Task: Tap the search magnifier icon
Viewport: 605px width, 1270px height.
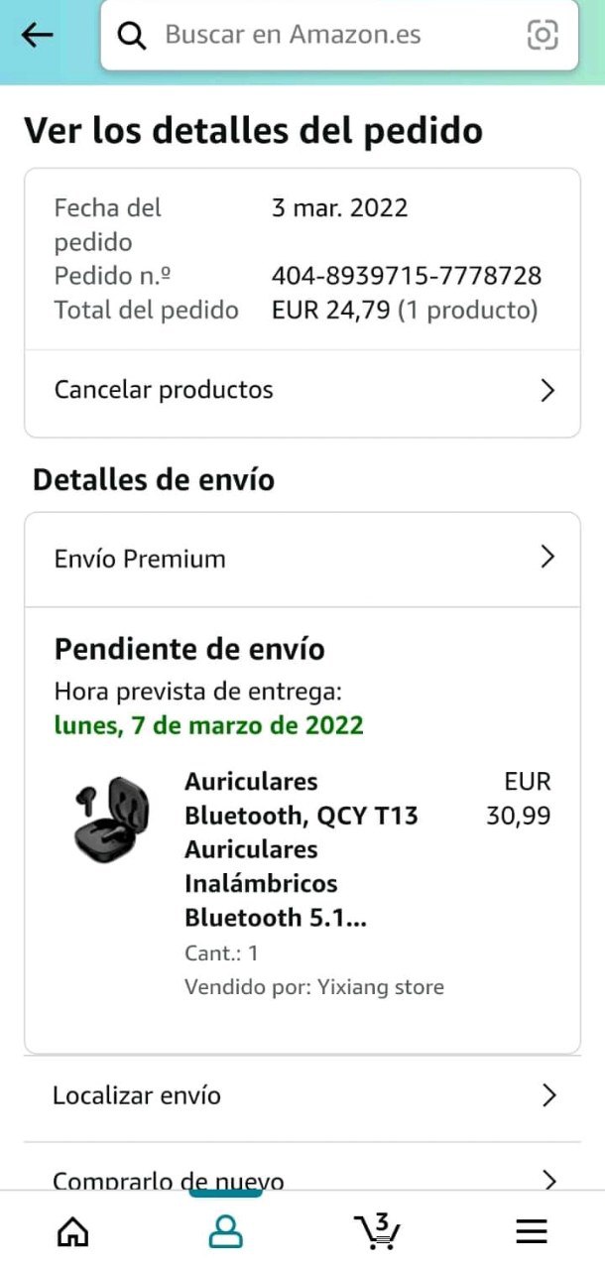Action: coord(132,36)
